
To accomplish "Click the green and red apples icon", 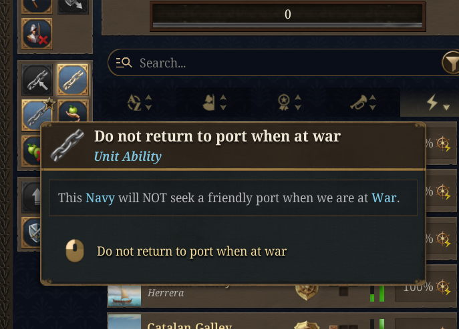I will click(x=32, y=149).
